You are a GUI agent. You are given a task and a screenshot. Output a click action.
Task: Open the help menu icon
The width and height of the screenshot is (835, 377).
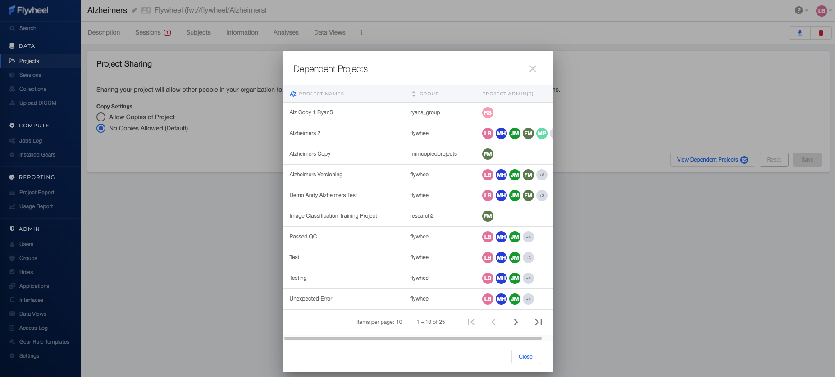tap(798, 10)
